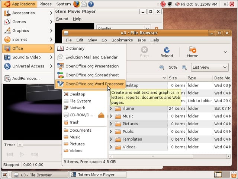Click the Show Desktop panel icon
The width and height of the screenshot is (238, 179).
point(4,175)
